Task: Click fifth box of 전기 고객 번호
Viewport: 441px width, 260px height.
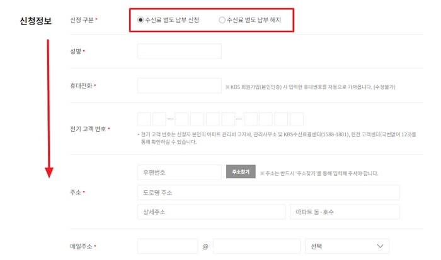Action: click(213, 119)
